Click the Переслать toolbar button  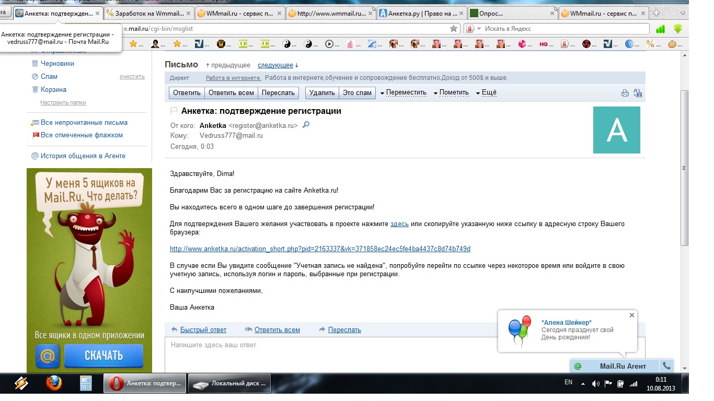pyautogui.click(x=278, y=93)
